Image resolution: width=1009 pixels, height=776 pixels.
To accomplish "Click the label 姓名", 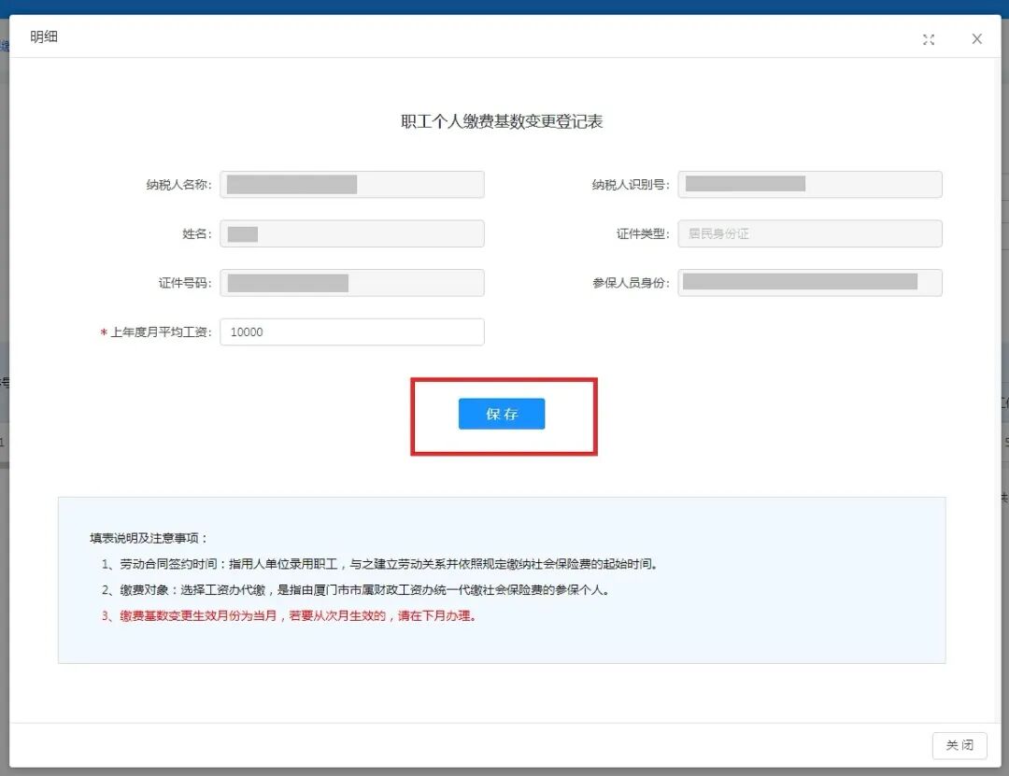I will pyautogui.click(x=197, y=233).
